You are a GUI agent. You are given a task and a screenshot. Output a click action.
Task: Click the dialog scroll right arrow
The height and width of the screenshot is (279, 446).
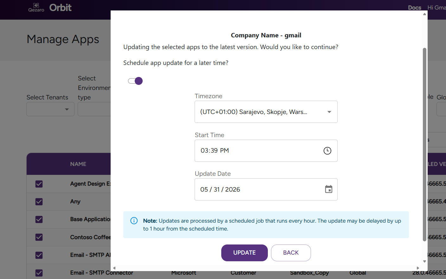pyautogui.click(x=418, y=268)
